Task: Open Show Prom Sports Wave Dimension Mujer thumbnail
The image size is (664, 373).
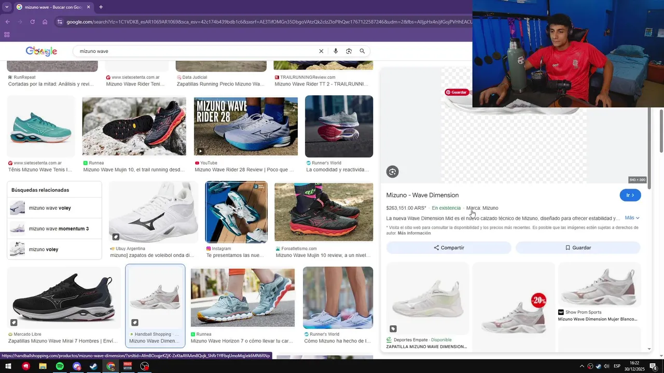Action: tap(599, 284)
